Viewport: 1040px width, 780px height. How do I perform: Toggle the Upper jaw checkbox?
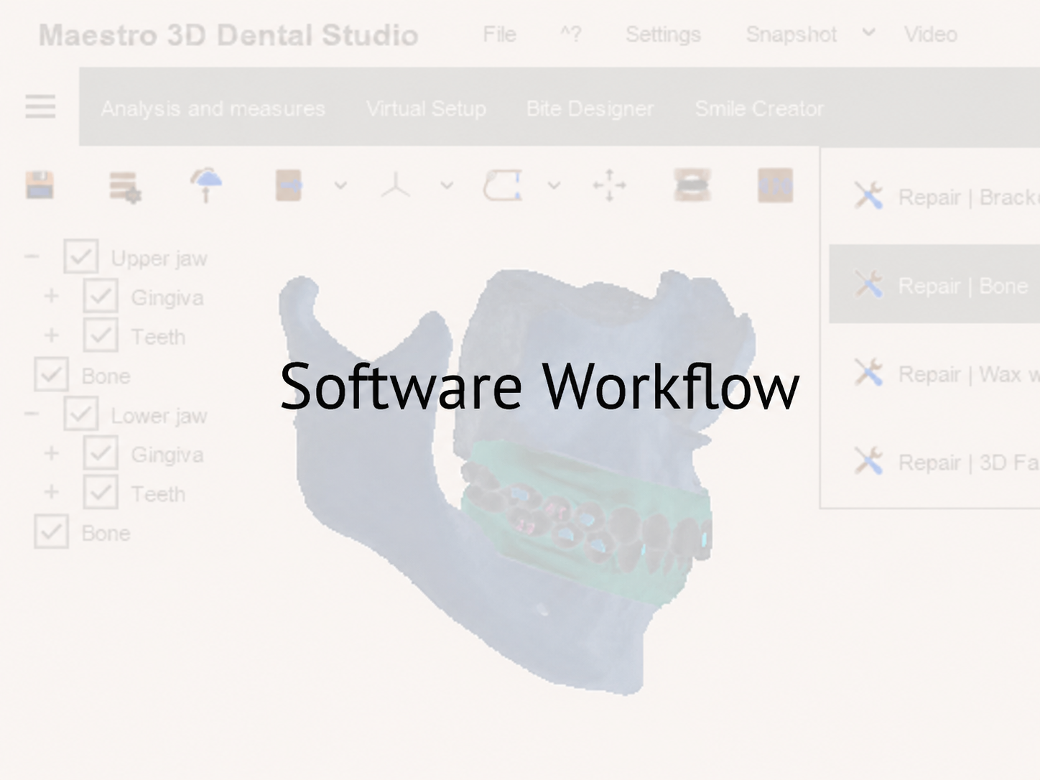80,256
